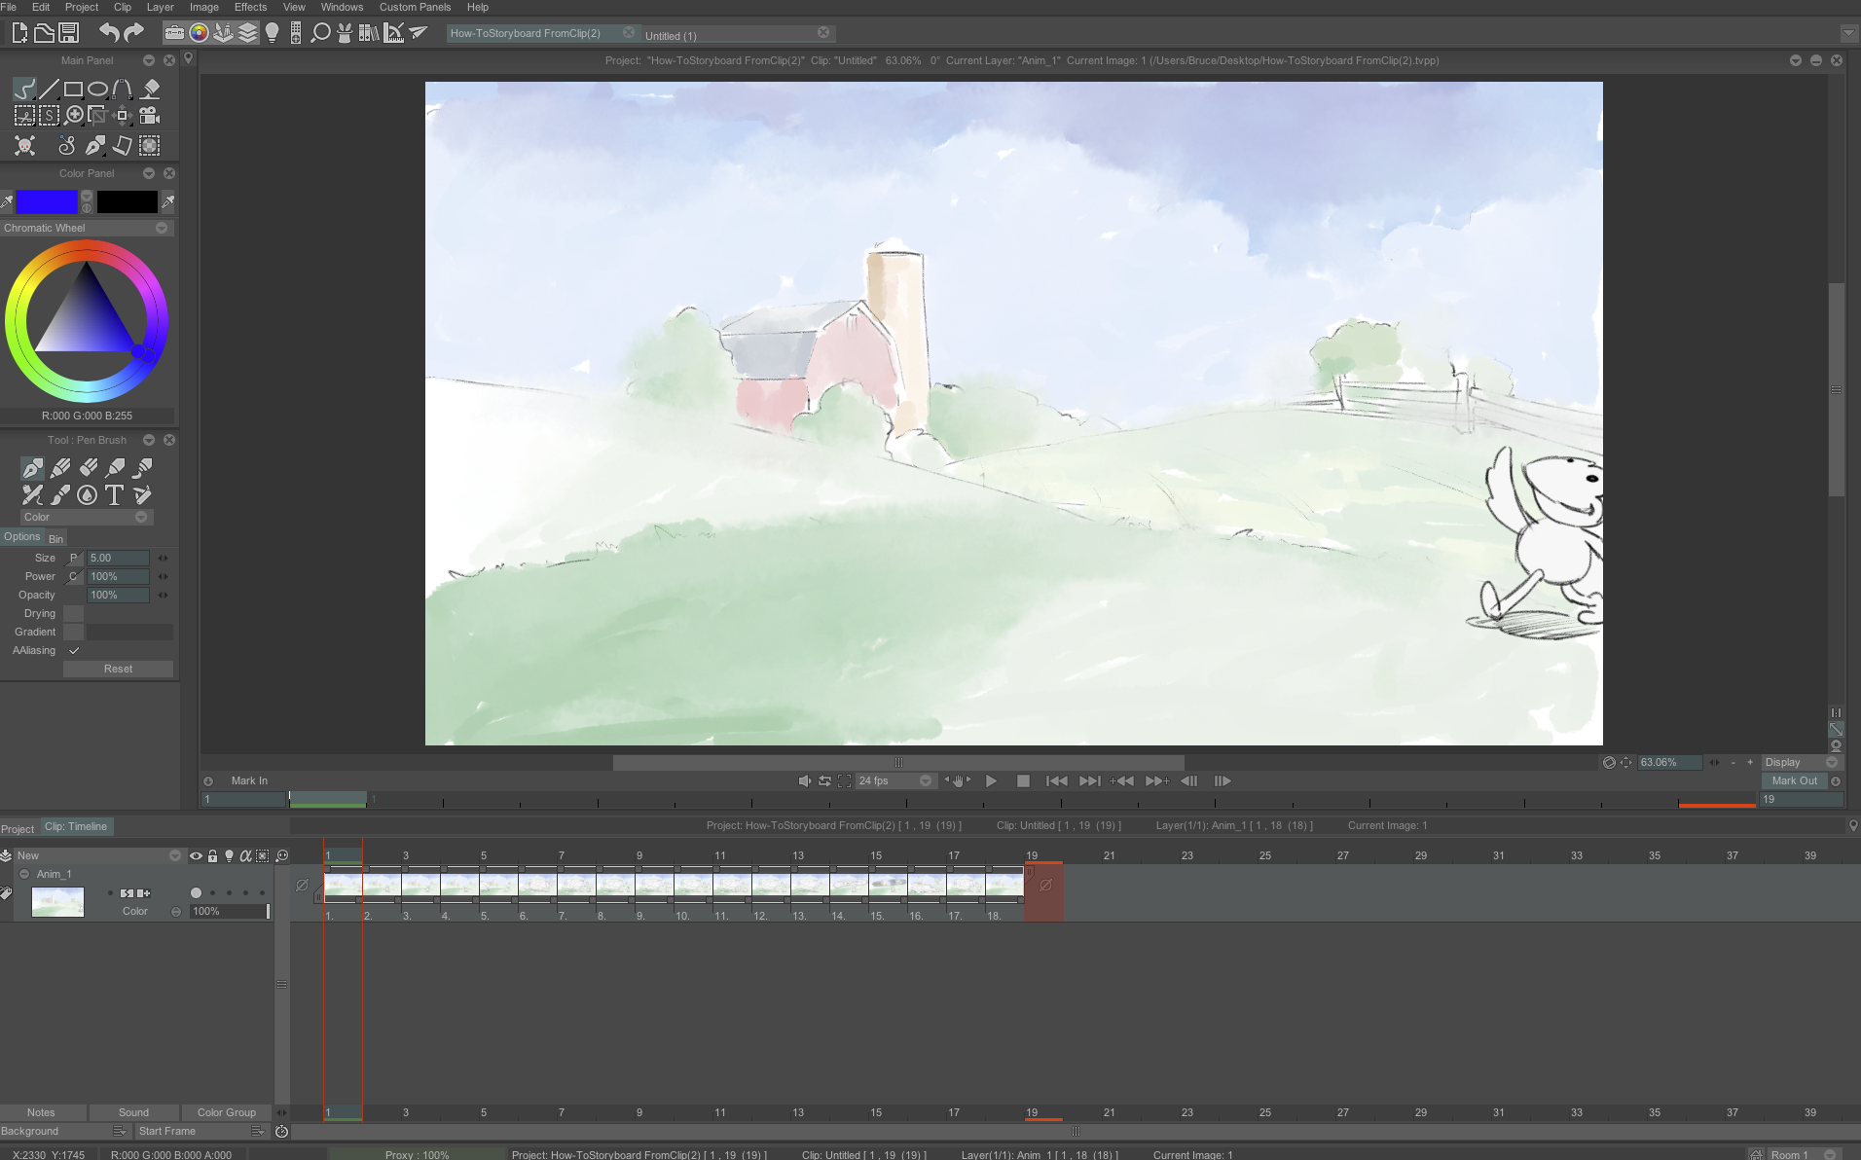Redo the last undone action
Viewport: 1861px width, 1160px height.
click(x=134, y=33)
